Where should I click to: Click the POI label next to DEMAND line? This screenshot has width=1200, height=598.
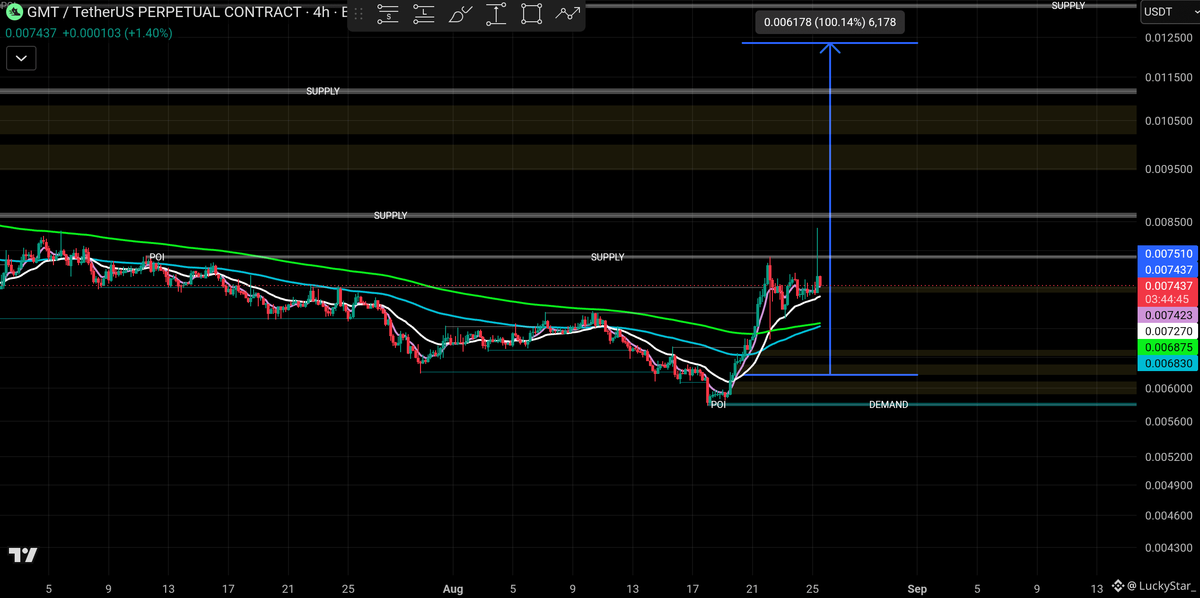pos(718,405)
